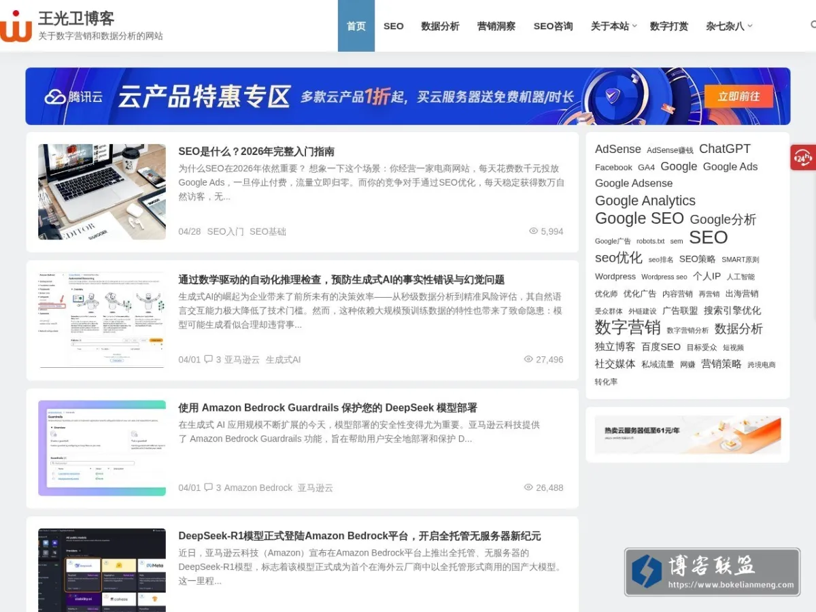The height and width of the screenshot is (612, 816).
Task: Click the 腾讯云 云产品特惠专区 banner
Action: [x=408, y=96]
